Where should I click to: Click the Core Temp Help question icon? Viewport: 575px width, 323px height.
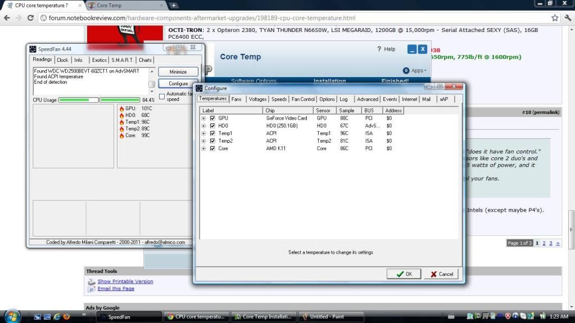point(379,49)
